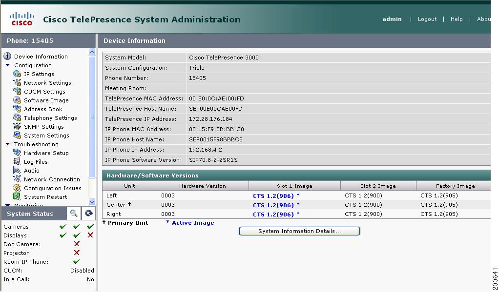Click the IP Phone Host Name value
The width and height of the screenshot is (499, 292).
216,139
